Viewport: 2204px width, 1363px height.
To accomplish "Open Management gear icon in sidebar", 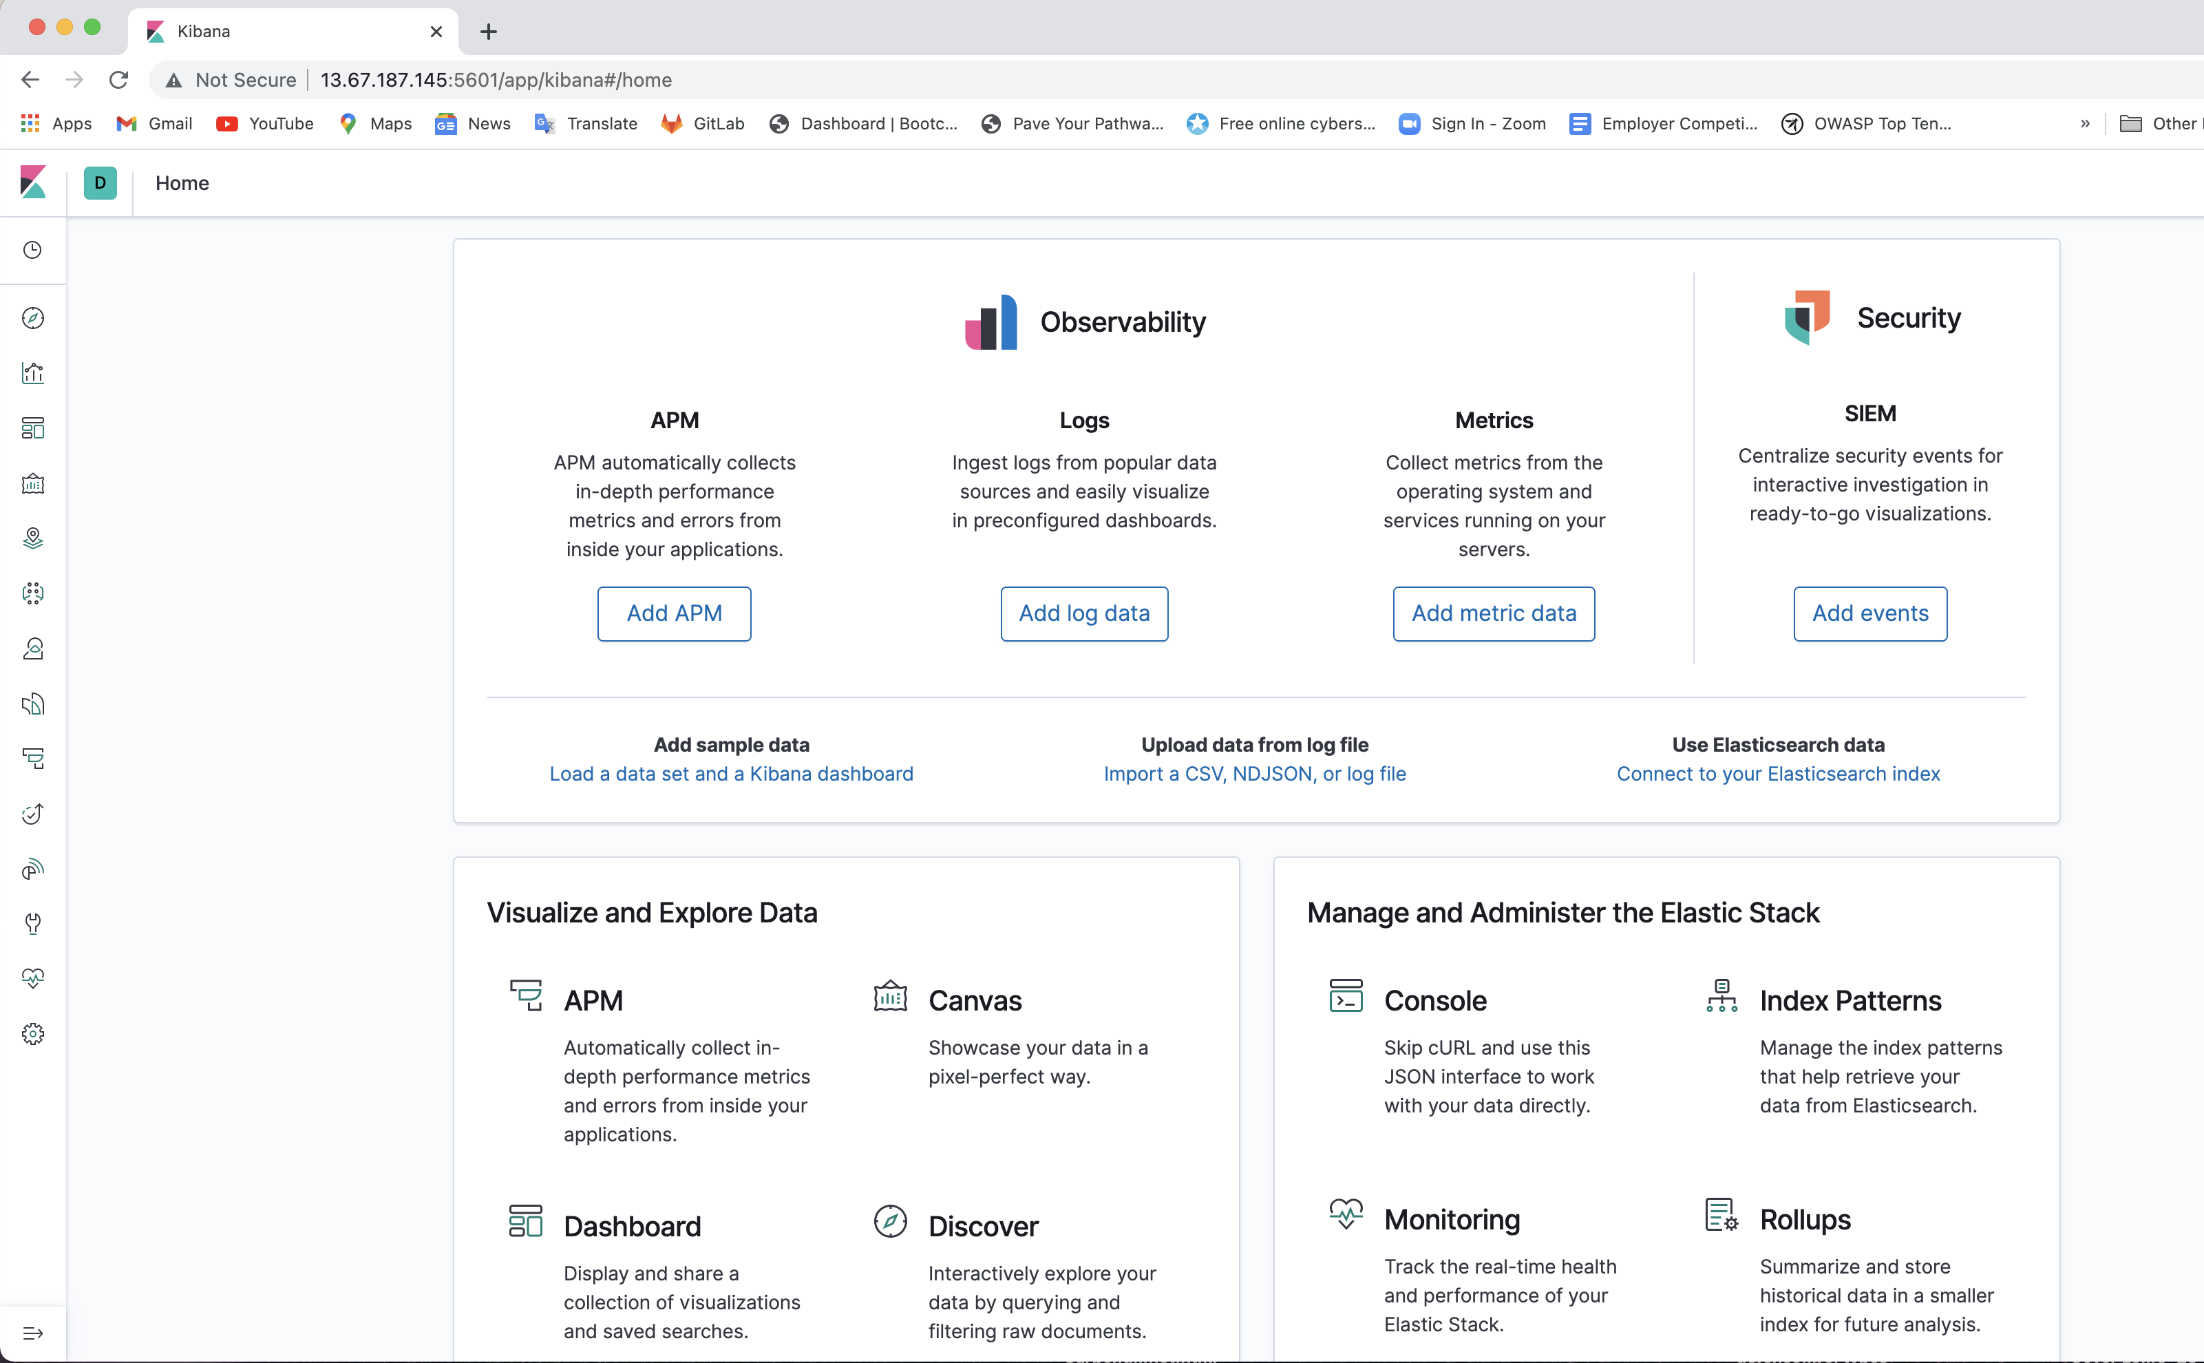I will pyautogui.click(x=33, y=1034).
